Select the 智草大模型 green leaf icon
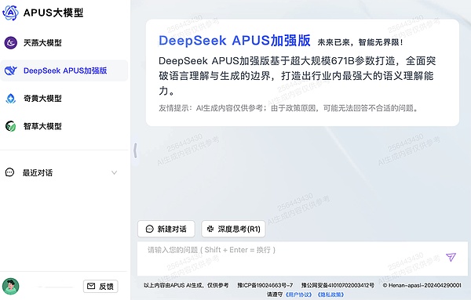The image size is (471, 300). 10,126
